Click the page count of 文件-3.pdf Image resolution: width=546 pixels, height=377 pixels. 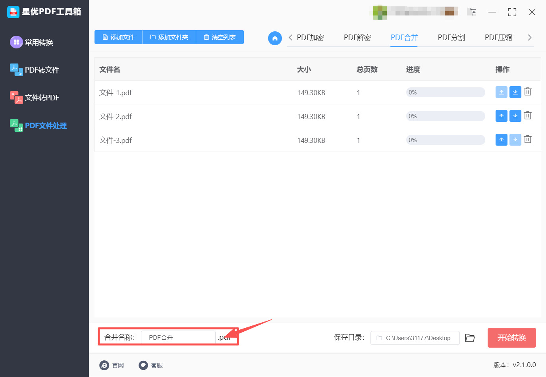click(358, 140)
